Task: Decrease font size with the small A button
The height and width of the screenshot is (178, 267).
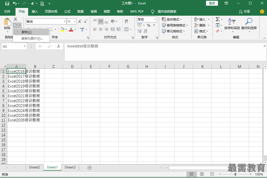Action: 85,21
